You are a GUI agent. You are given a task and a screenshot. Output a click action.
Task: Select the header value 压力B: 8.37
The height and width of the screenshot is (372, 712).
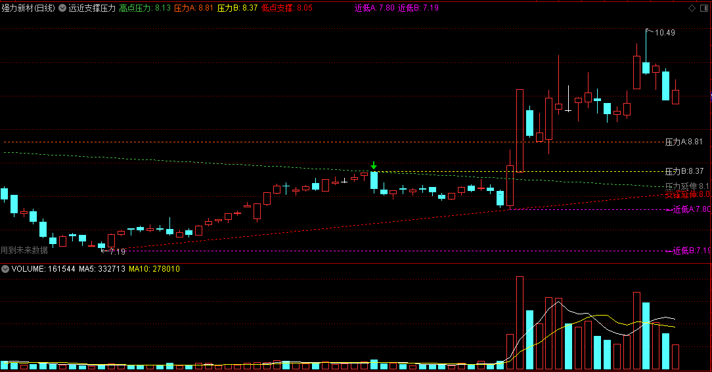pyautogui.click(x=238, y=8)
